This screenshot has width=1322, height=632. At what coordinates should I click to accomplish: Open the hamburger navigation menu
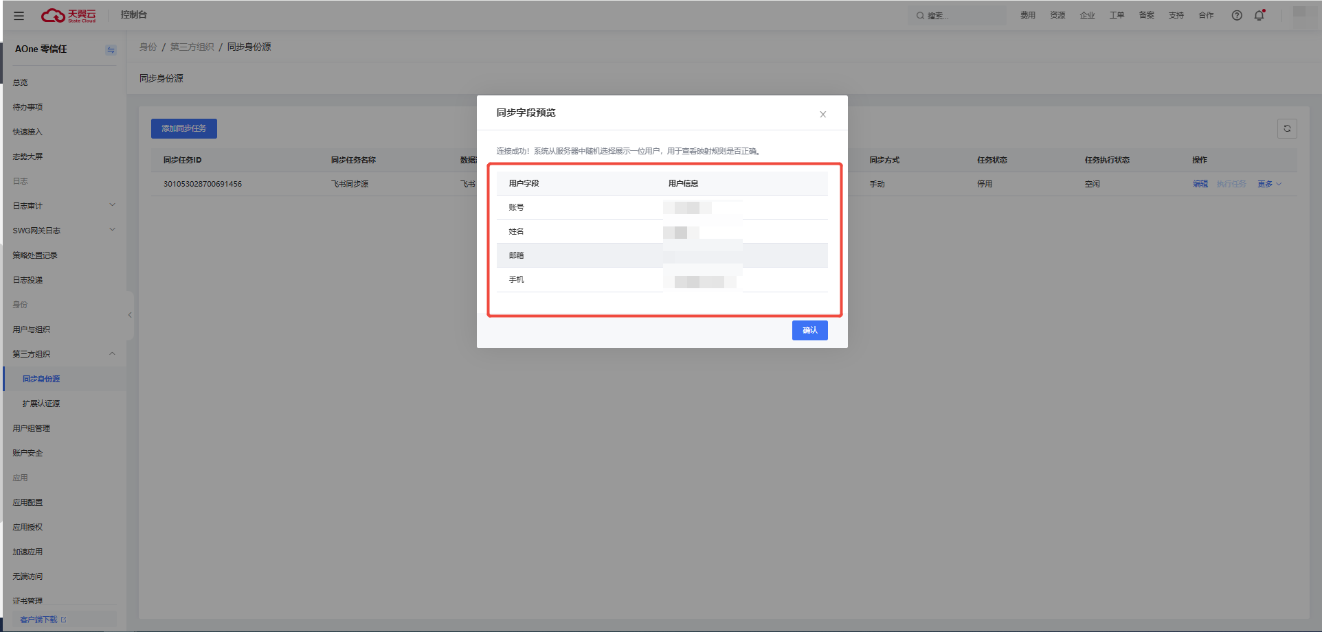(x=19, y=16)
